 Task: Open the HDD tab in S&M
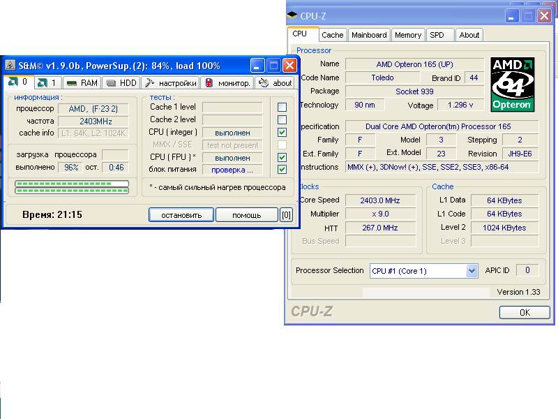click(121, 83)
